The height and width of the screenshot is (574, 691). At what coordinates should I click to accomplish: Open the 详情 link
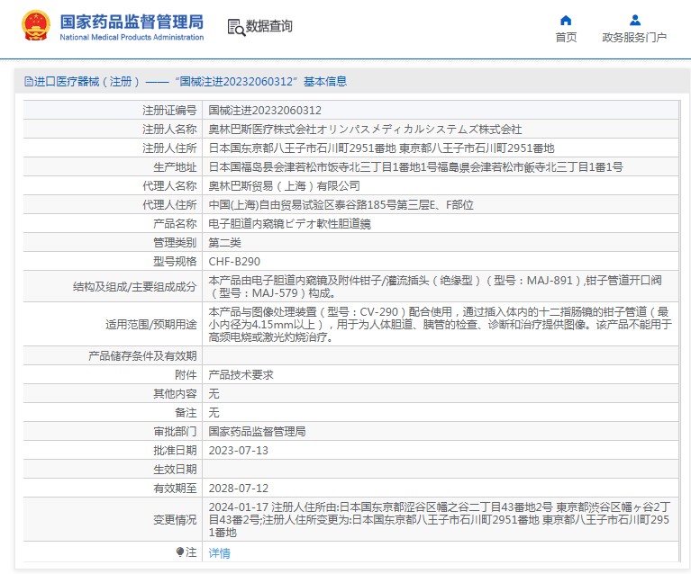pos(220,553)
